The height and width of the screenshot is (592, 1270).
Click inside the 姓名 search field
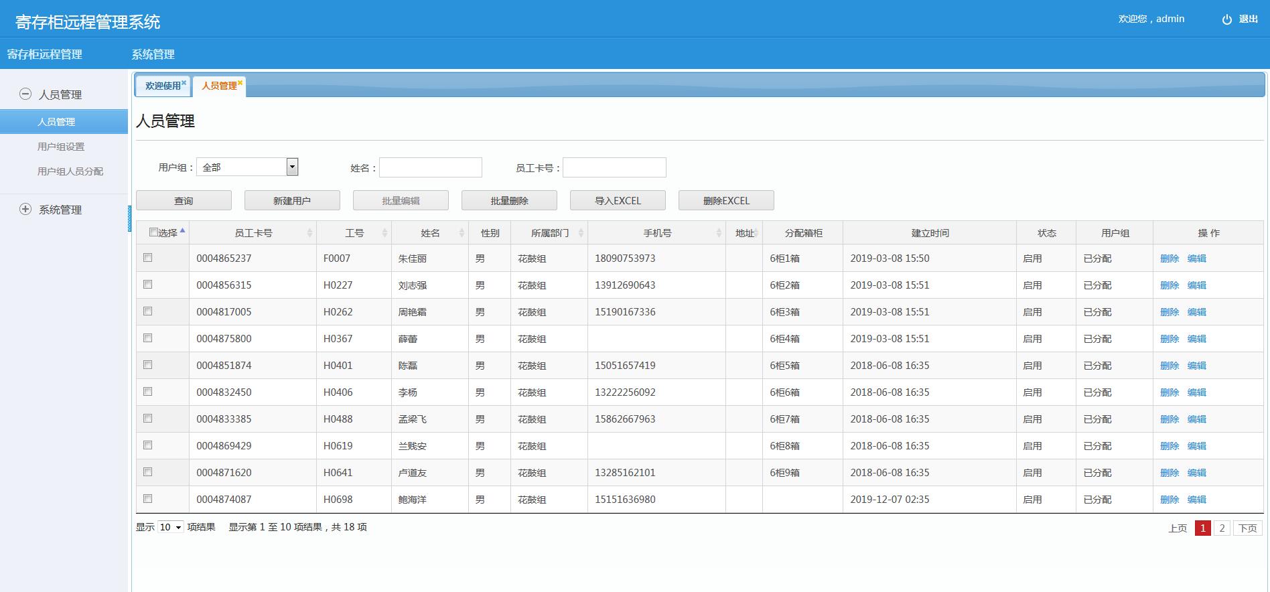click(430, 167)
